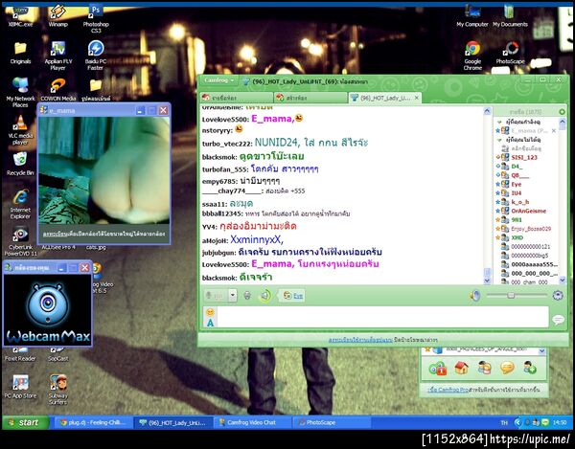Click the Camfrog Pro upgrade link

(448, 390)
